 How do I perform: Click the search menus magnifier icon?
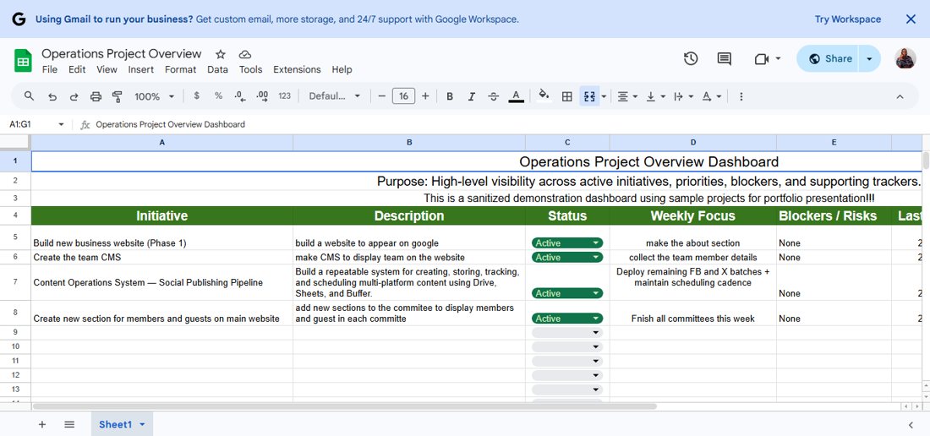(29, 96)
